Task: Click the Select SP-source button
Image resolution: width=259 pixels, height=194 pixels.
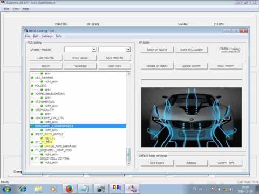Action: 157,50
